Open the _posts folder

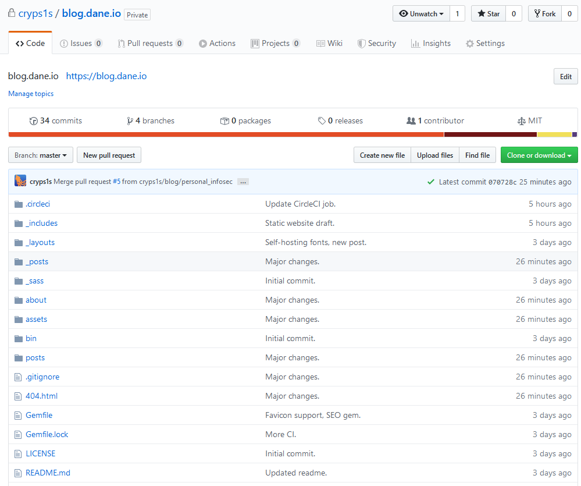point(37,262)
